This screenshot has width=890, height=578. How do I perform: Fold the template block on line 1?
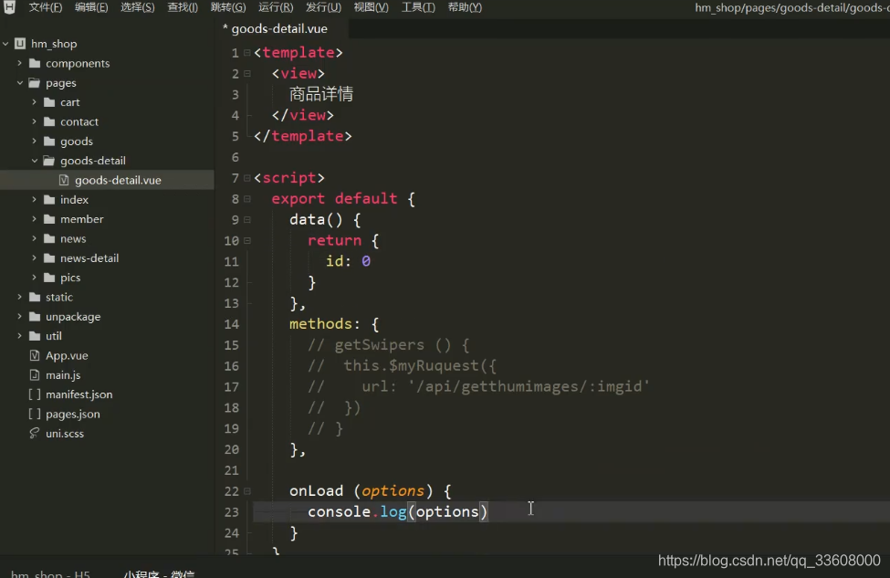point(247,53)
